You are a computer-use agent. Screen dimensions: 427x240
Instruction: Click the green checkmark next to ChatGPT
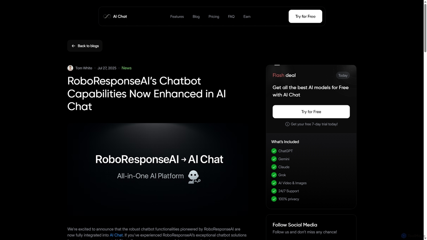274,151
